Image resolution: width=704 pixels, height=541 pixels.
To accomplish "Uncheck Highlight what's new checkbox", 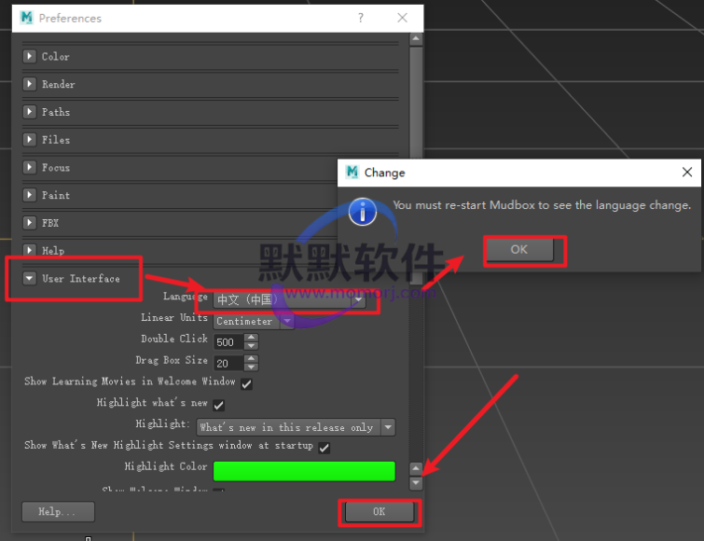I will 218,405.
